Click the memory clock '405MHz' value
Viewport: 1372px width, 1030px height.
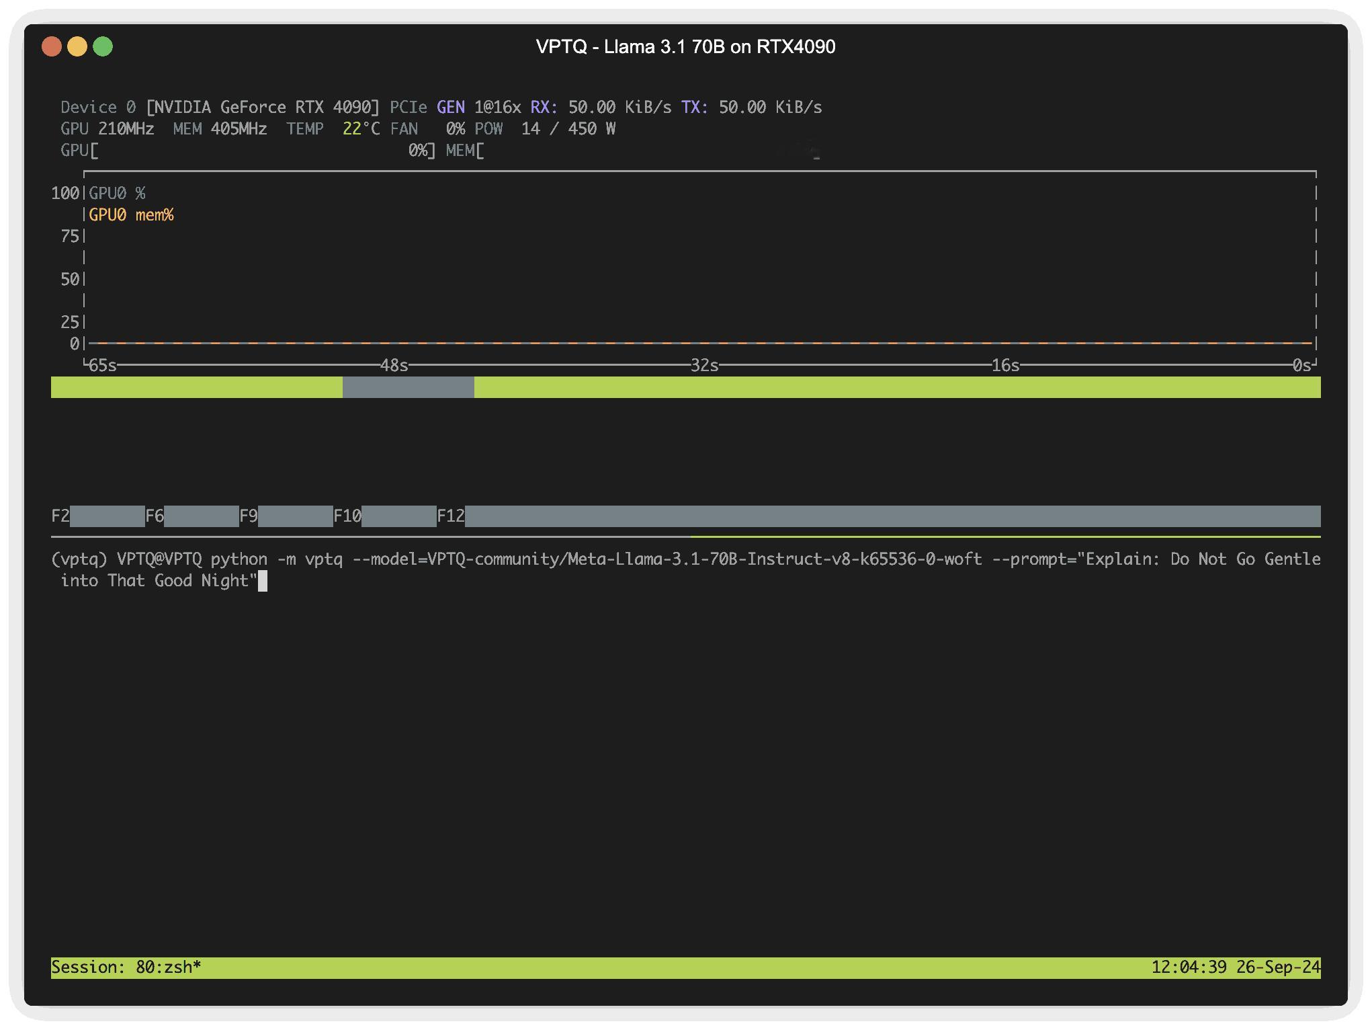[x=239, y=129]
